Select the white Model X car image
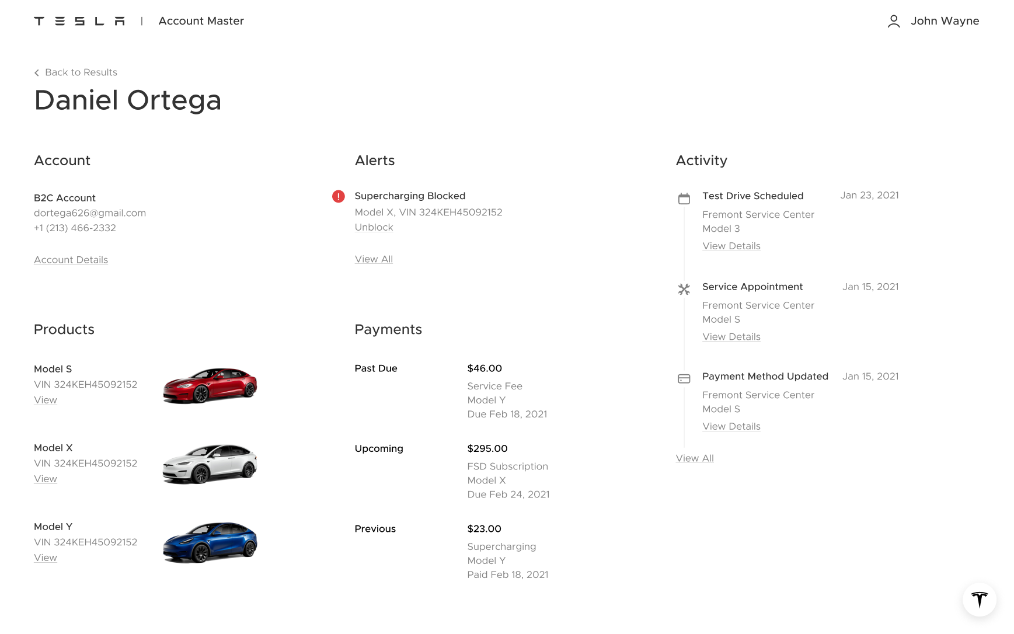Image resolution: width=1014 pixels, height=634 pixels. pyautogui.click(x=210, y=464)
